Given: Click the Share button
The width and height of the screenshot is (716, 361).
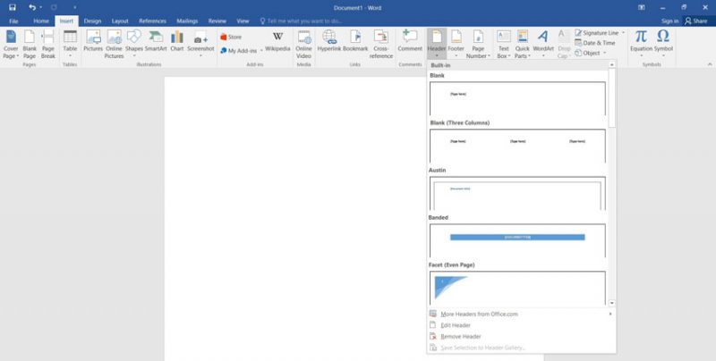Looking at the screenshot, I should coord(695,21).
